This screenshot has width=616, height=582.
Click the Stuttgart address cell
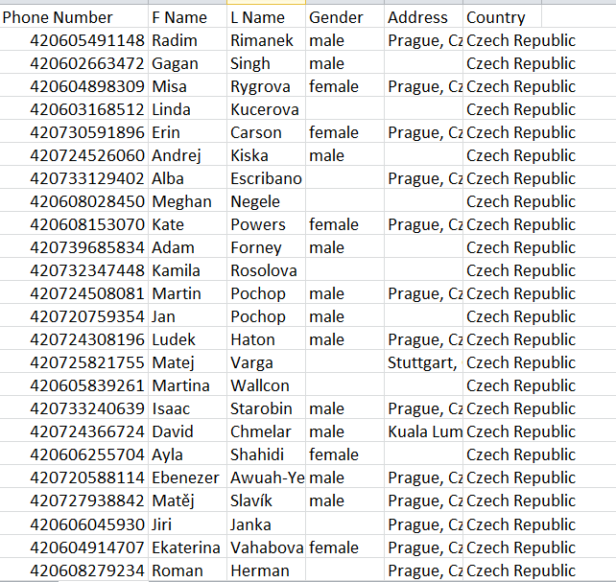423,362
